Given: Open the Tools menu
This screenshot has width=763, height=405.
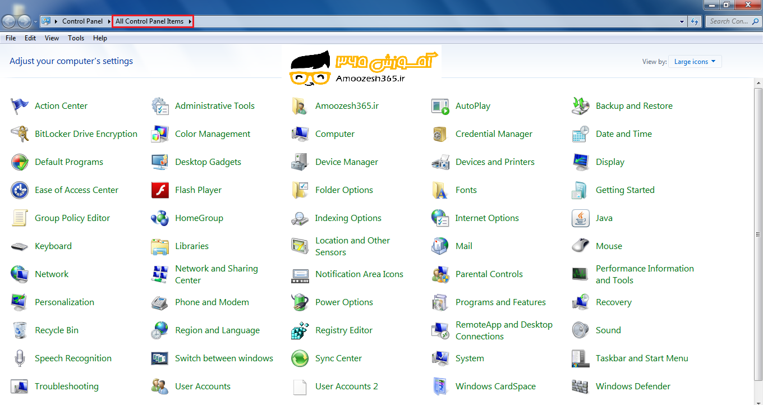Looking at the screenshot, I should pyautogui.click(x=76, y=38).
